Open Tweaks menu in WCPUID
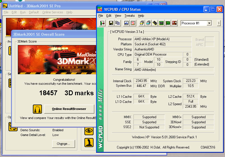225x157 pixels. tap(130, 16)
